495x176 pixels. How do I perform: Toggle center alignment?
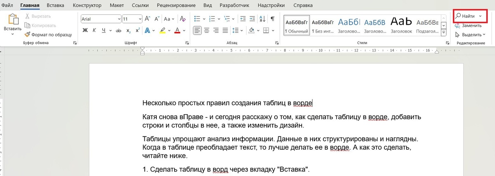tap(207, 30)
